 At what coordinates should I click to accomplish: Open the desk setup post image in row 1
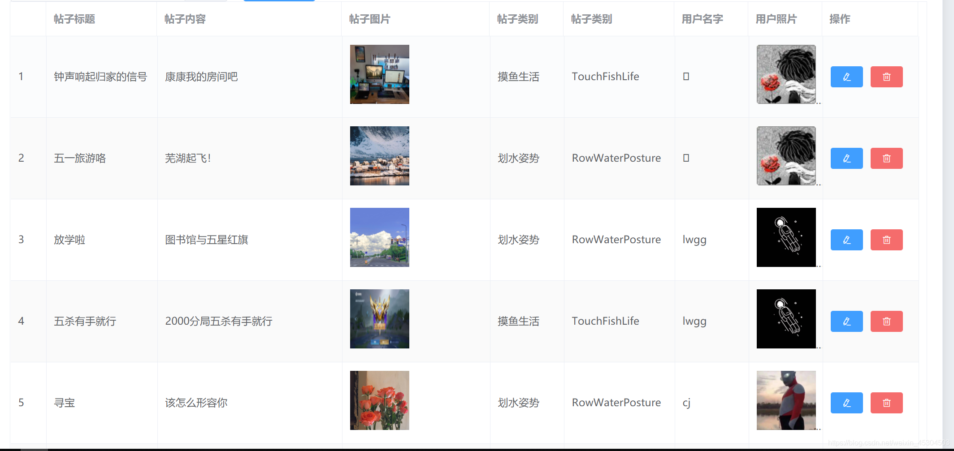(x=379, y=74)
